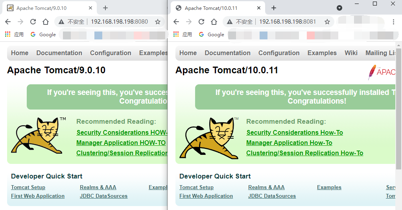Screen dimensions: 402x210
Task: Open Clustering/Session Replication link on Tomcat 9
Action: (122, 153)
